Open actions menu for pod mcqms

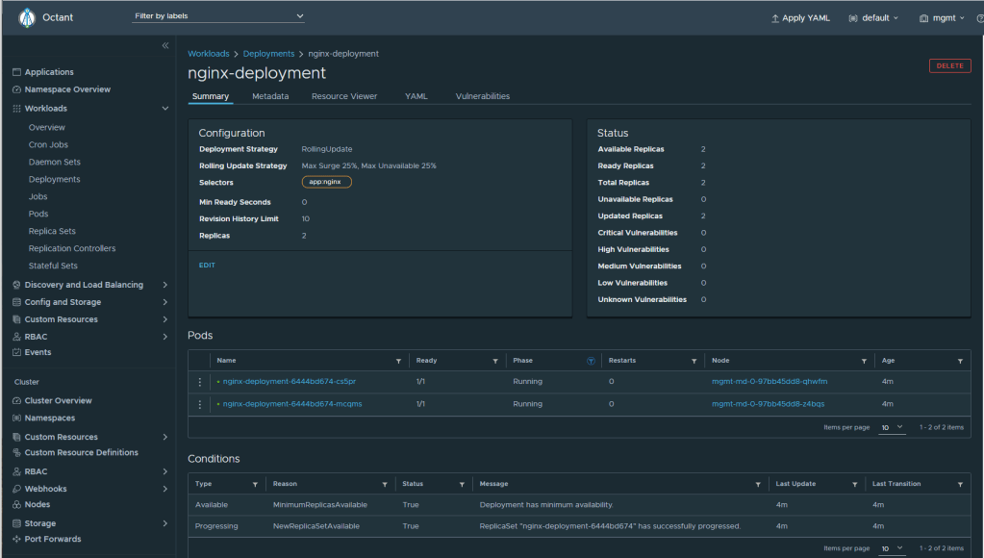pyautogui.click(x=200, y=404)
